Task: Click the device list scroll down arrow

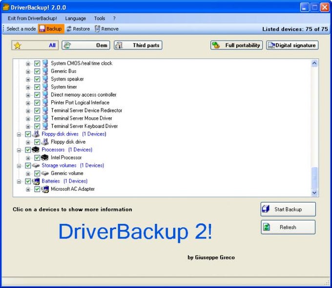Action: click(314, 192)
